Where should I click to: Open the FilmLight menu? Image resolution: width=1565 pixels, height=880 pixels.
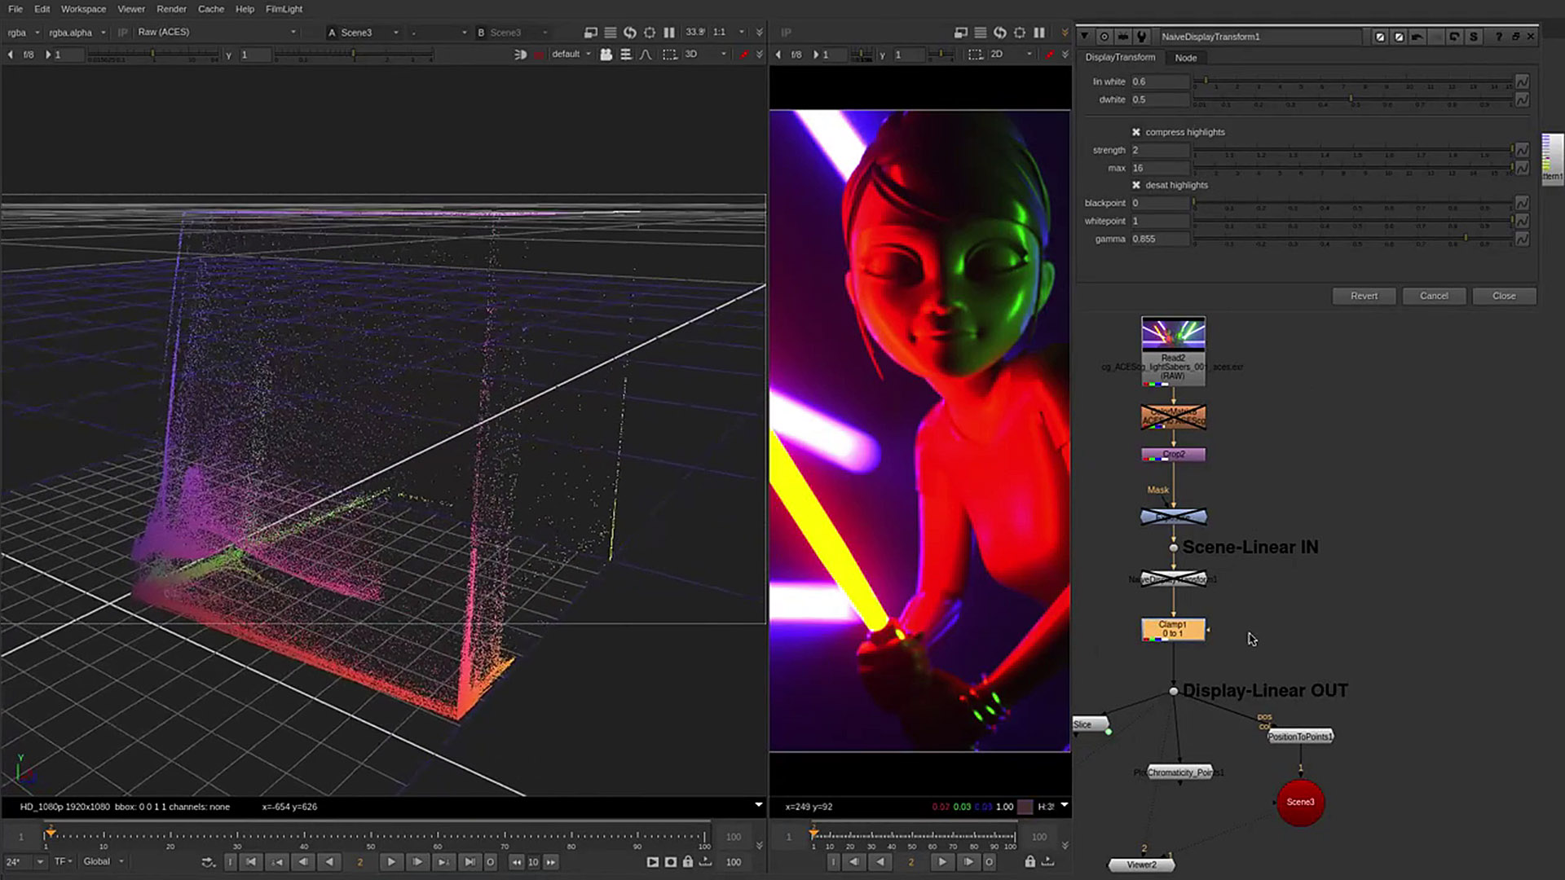pos(284,9)
